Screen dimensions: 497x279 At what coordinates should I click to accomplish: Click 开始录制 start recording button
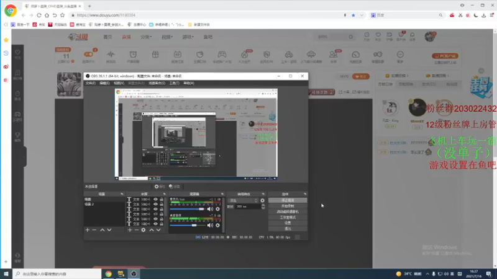coord(288,206)
